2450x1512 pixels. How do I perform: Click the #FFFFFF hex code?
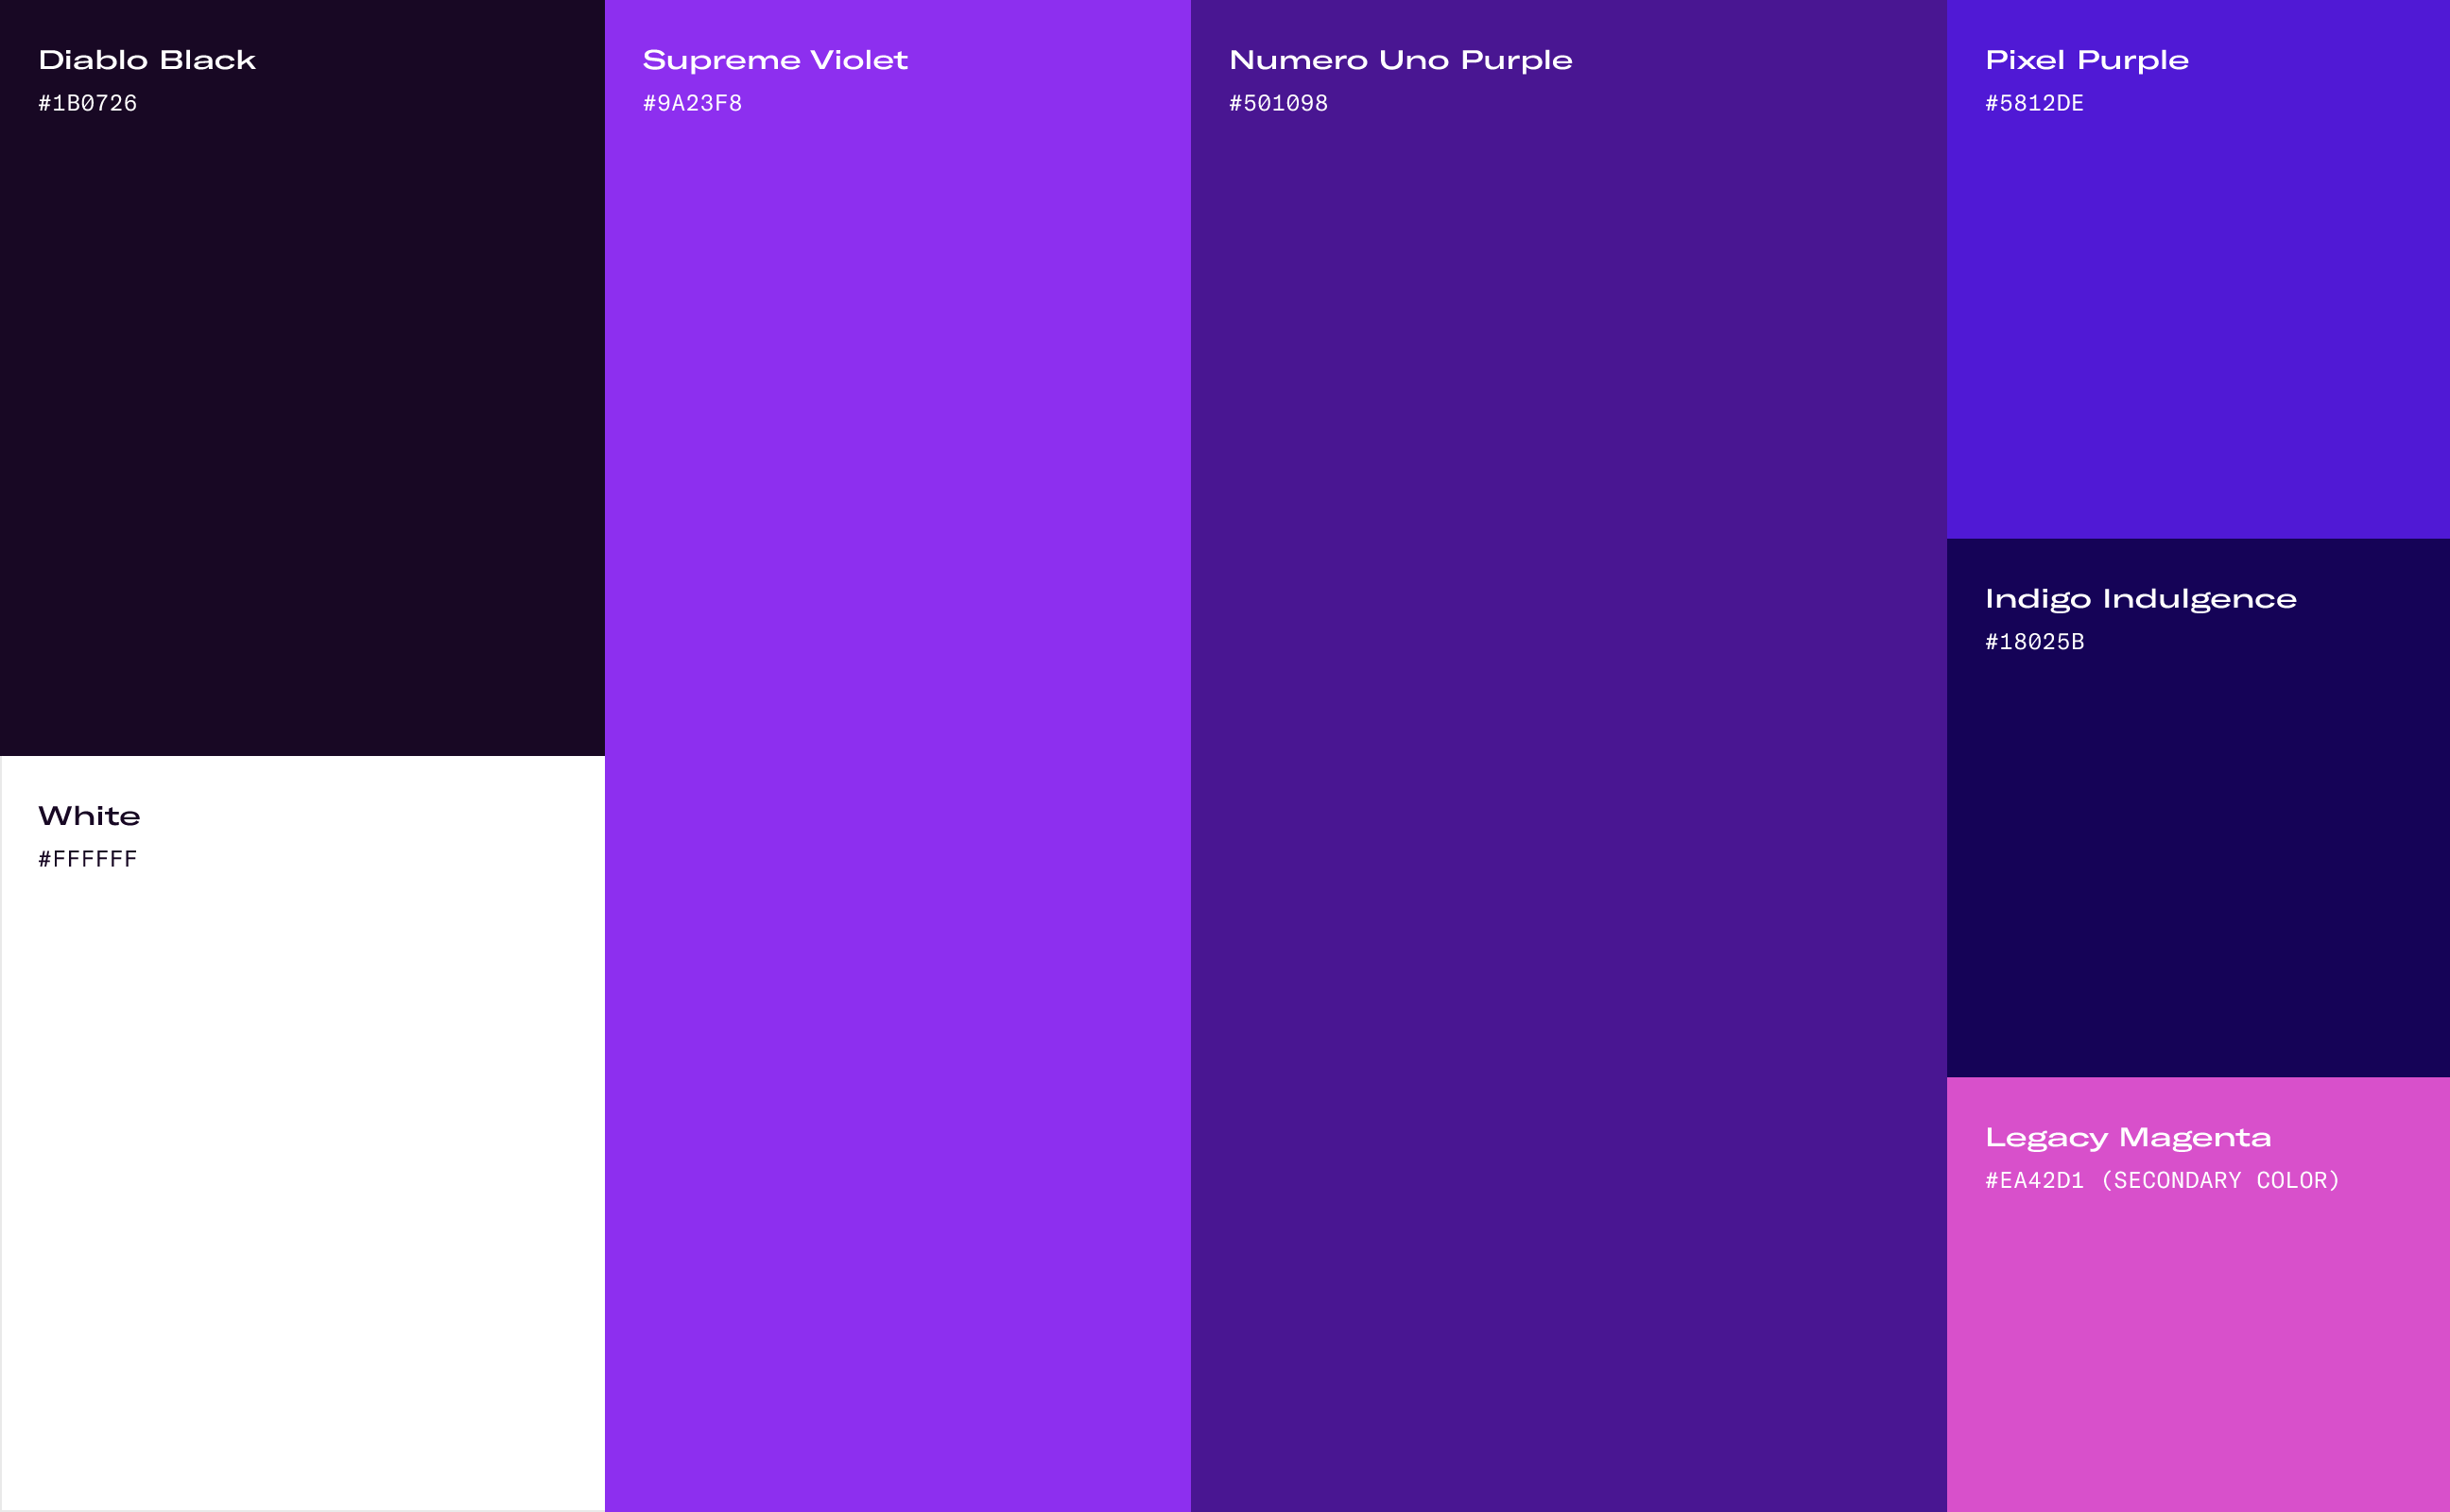click(88, 859)
